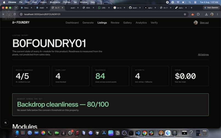Click the orange fox extension icon

pyautogui.click(x=192, y=14)
